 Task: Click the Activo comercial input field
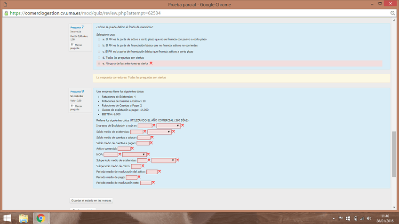pos(124,149)
